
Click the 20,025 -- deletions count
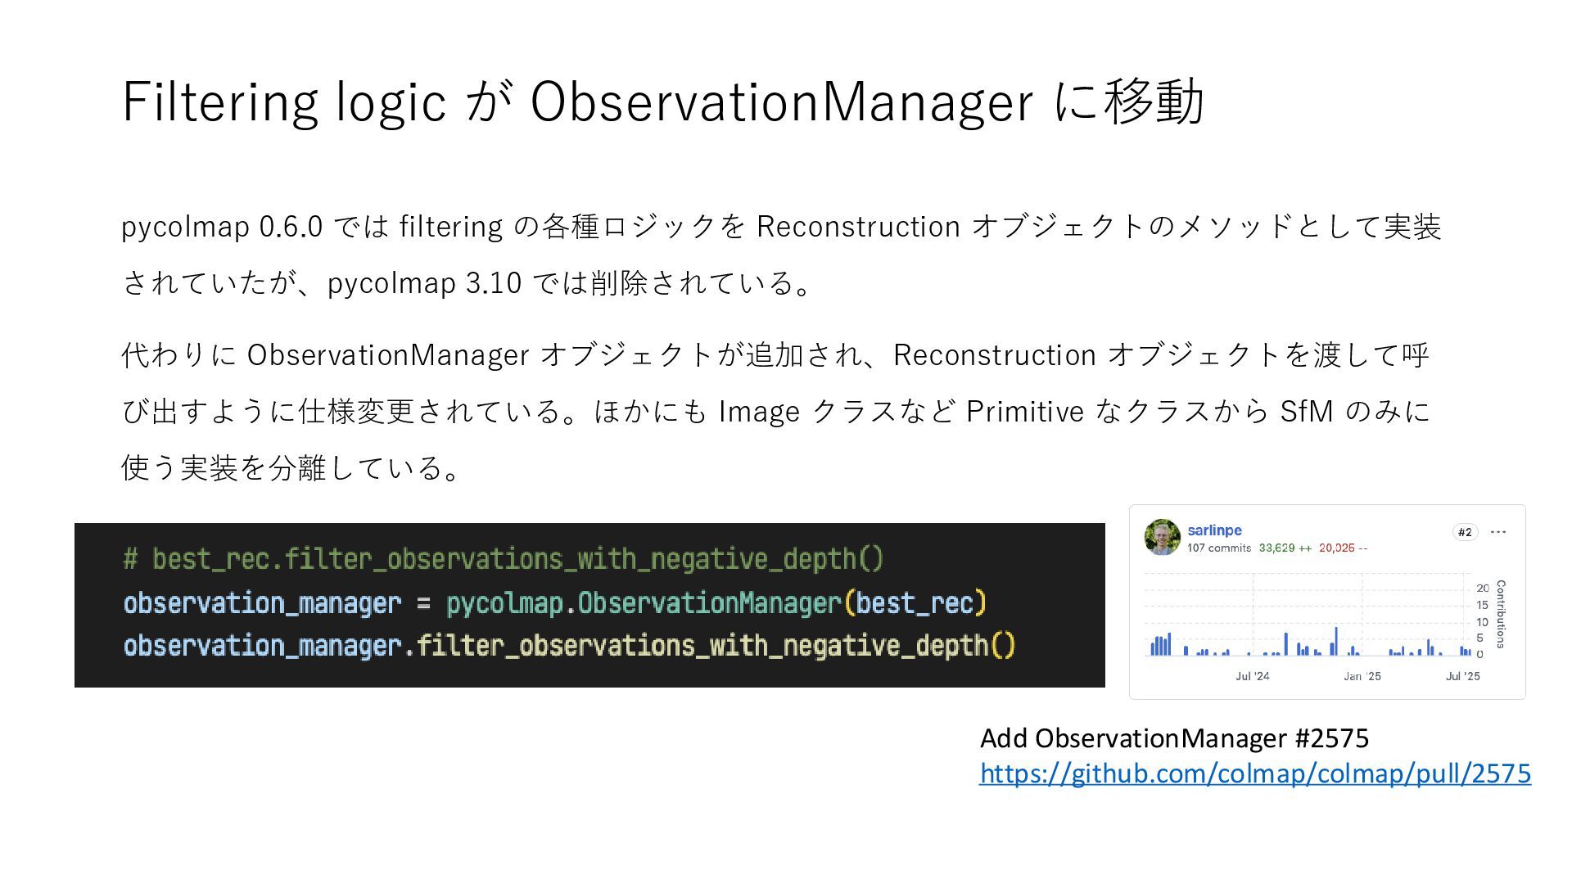pyautogui.click(x=1343, y=548)
